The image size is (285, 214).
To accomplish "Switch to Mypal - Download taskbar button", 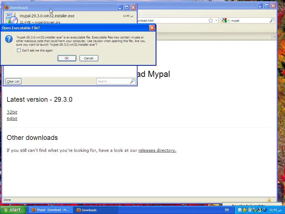I will point(51,210).
